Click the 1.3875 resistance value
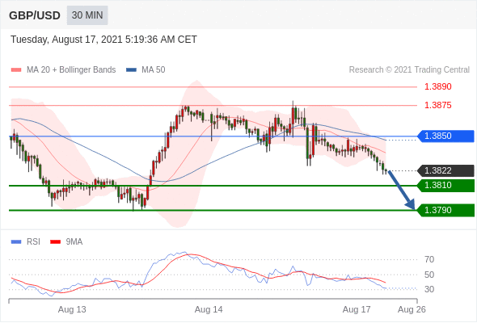The height and width of the screenshot is (323, 477). (x=437, y=106)
